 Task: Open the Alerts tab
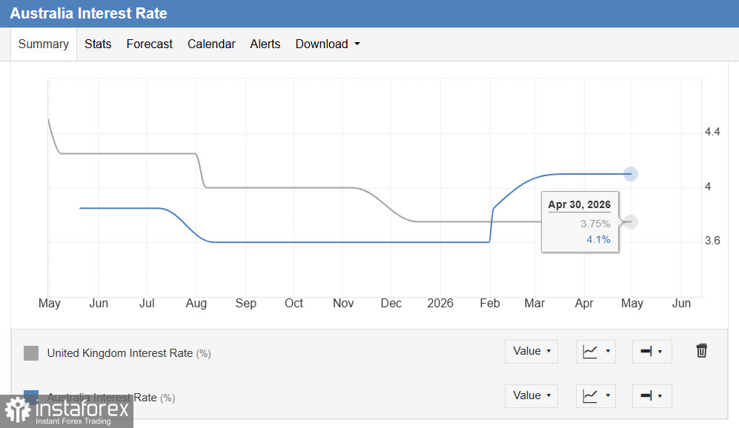tap(265, 44)
